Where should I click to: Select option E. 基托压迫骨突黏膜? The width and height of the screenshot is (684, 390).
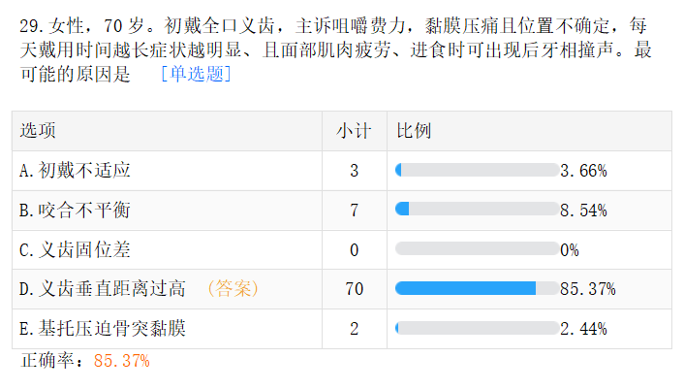pyautogui.click(x=103, y=328)
